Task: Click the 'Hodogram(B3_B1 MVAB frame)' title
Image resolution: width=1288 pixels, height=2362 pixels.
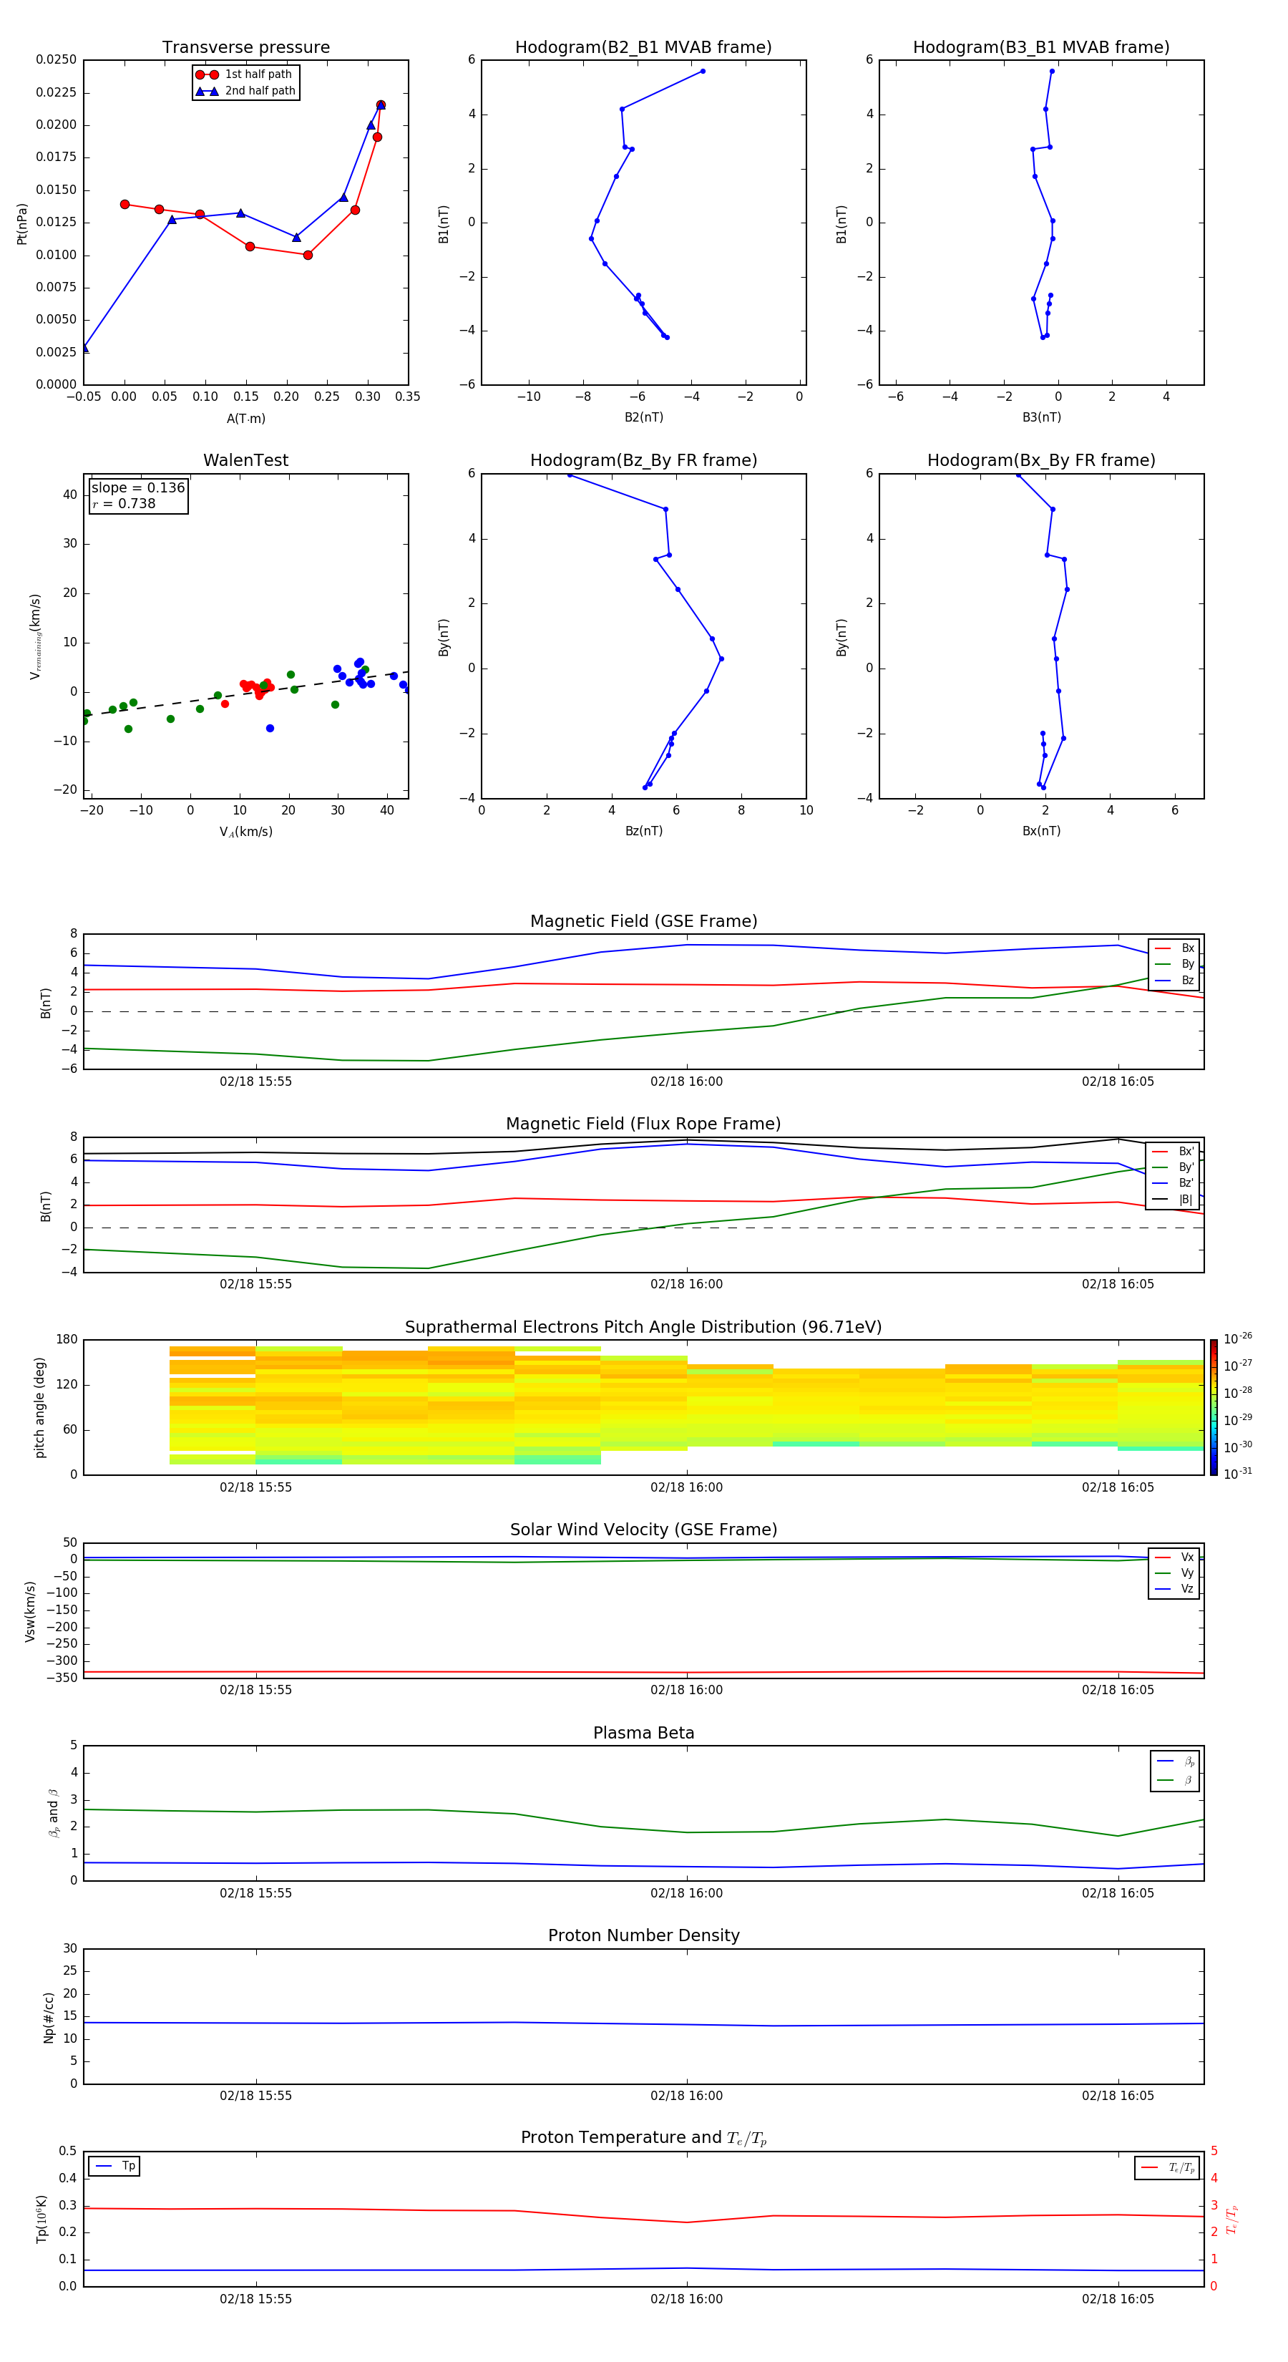Action: tap(1041, 48)
